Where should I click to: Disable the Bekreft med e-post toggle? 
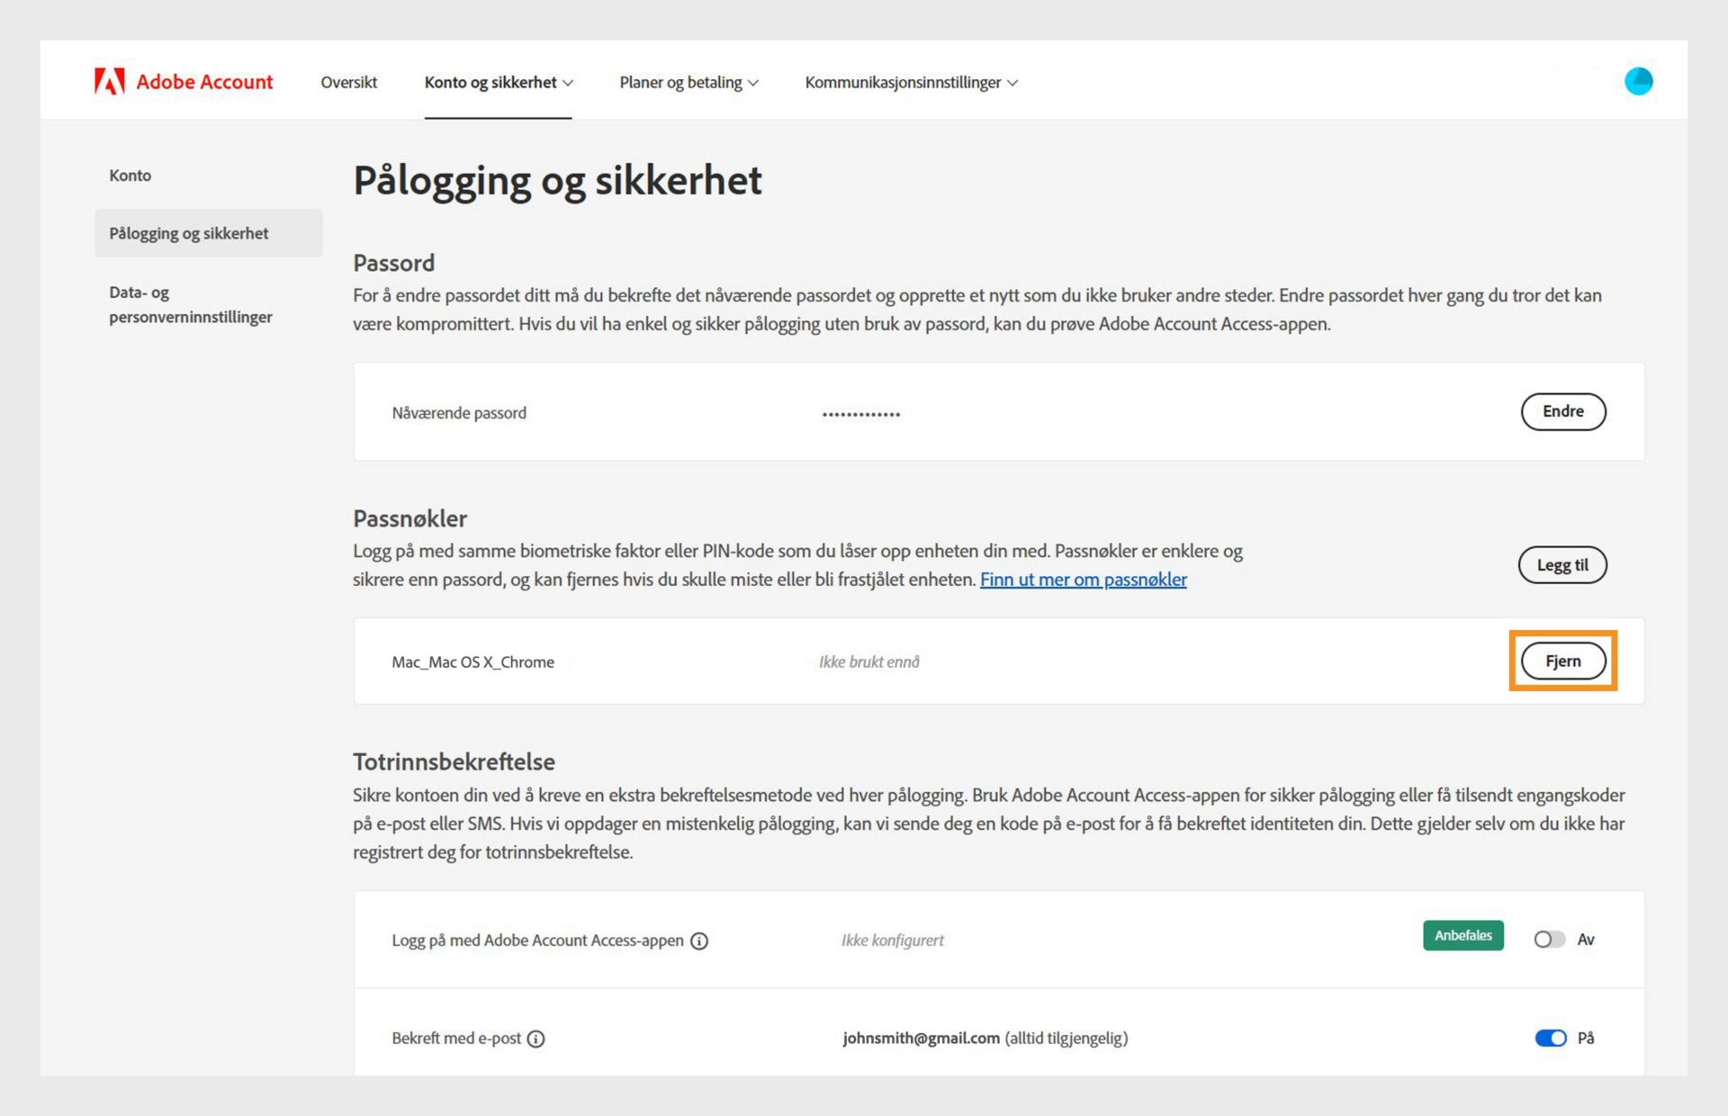point(1550,1038)
